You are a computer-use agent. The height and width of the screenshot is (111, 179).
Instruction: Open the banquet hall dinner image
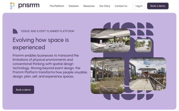(x=108, y=76)
